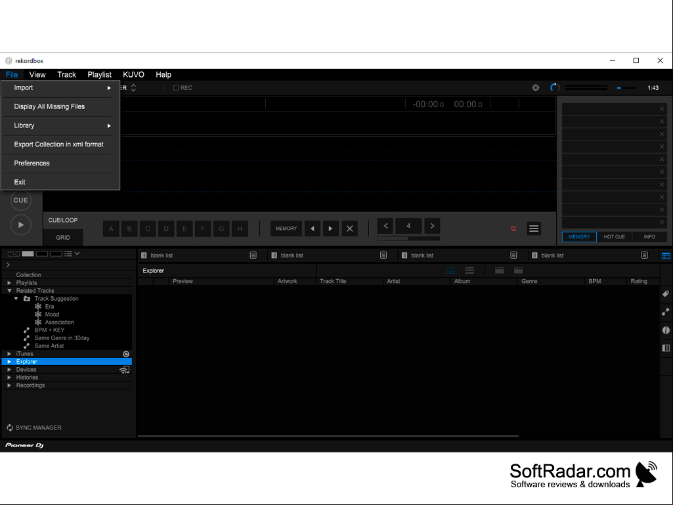
Task: Click the icon beside BPM + KEY
Action: (27, 330)
